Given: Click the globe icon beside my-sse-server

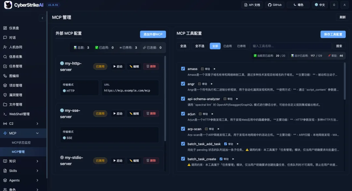Looking at the screenshot, I should click(62, 110).
